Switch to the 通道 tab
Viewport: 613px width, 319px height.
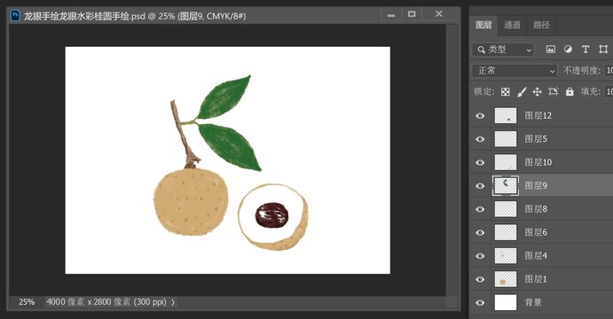(x=512, y=25)
